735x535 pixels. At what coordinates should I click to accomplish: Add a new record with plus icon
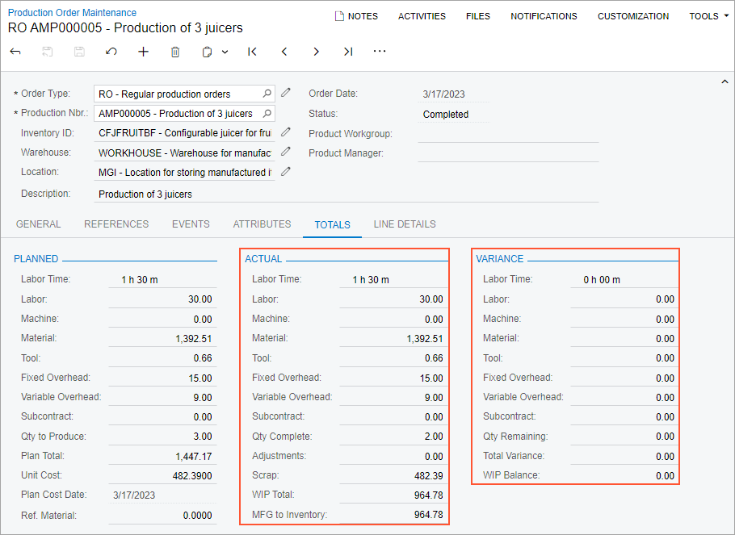143,52
